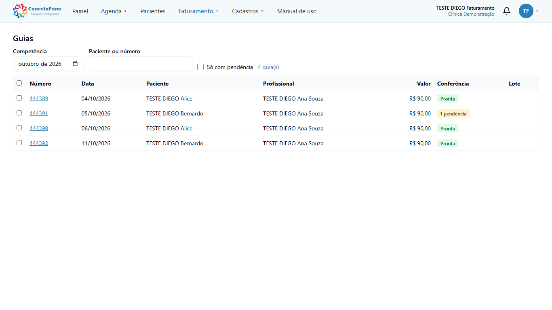Image resolution: width=552 pixels, height=310 pixels.
Task: Go to Painel
Action: pos(80,11)
